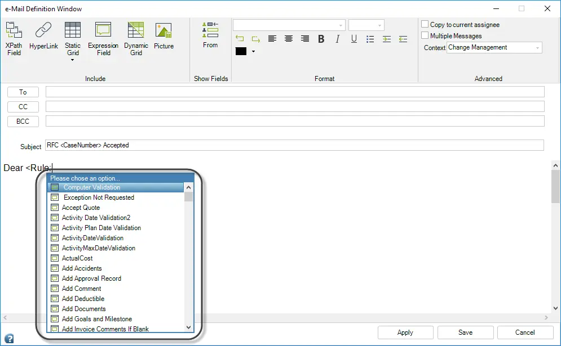The height and width of the screenshot is (346, 561).
Task: Apply bulleted list formatting
Action: (x=370, y=39)
